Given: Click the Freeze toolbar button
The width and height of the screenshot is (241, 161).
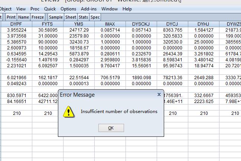Looking at the screenshot, I should [38, 17].
